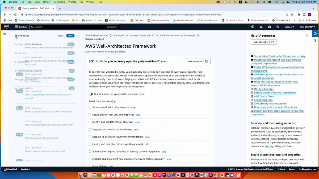Open the Profiles menu
This screenshot has height=179, width=319.
click(x=72, y=2)
